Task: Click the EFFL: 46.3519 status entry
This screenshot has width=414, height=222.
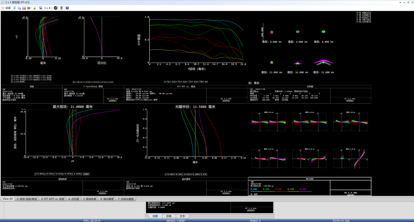Action: [x=92, y=221]
